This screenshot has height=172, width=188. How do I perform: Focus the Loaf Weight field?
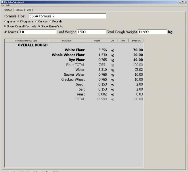(x=91, y=32)
